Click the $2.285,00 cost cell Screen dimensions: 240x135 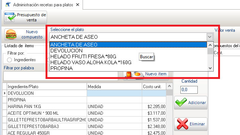point(154,107)
